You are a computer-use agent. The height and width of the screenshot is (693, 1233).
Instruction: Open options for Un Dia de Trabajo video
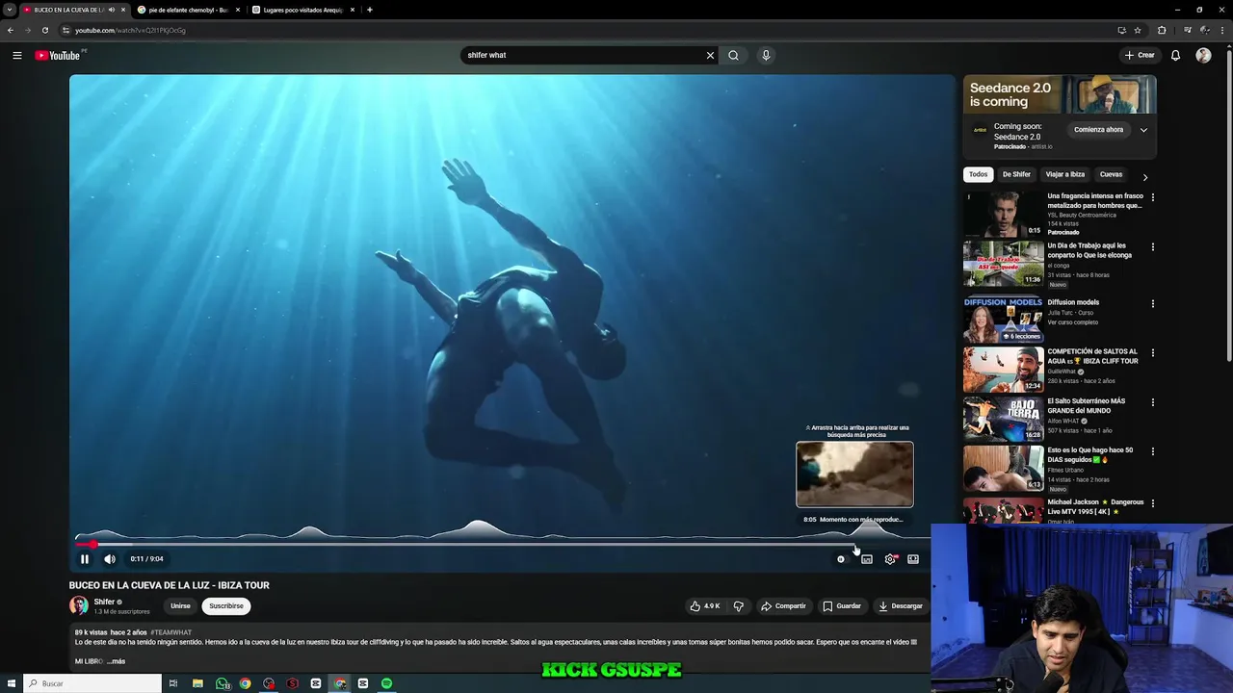1152,247
